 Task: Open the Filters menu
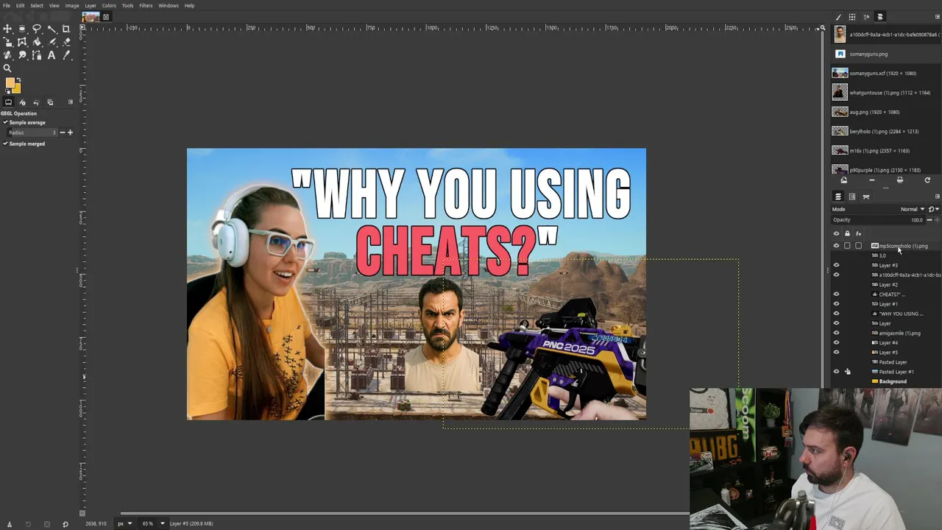[x=146, y=5]
